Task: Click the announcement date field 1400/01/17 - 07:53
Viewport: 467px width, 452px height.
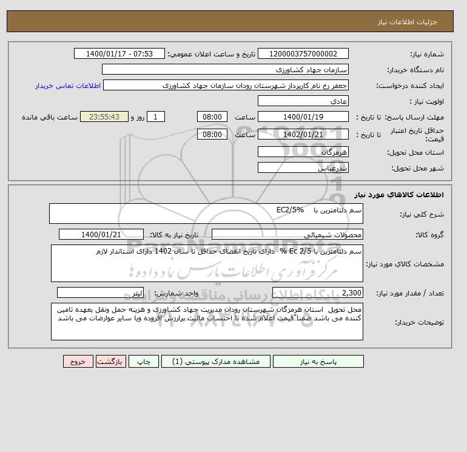Action: [x=119, y=53]
